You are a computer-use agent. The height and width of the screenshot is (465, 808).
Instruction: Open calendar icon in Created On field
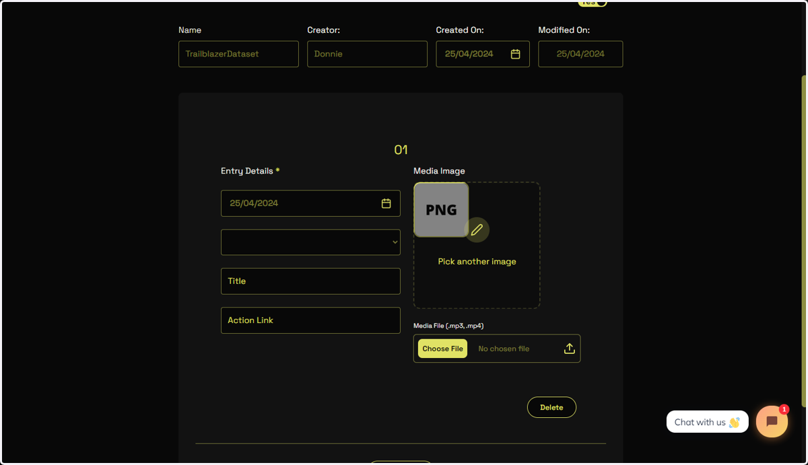[x=515, y=54]
